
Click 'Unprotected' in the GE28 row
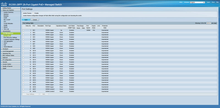[105, 92]
